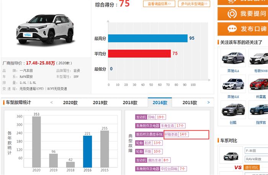The height and width of the screenshot is (175, 268).
Task: Open the F-丰田 brand dropdown
Action: pyautogui.click(x=256, y=151)
